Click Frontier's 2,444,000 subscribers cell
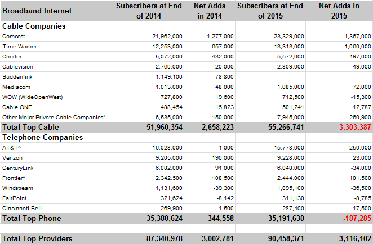This screenshot has height=244, width=373. [x=290, y=178]
